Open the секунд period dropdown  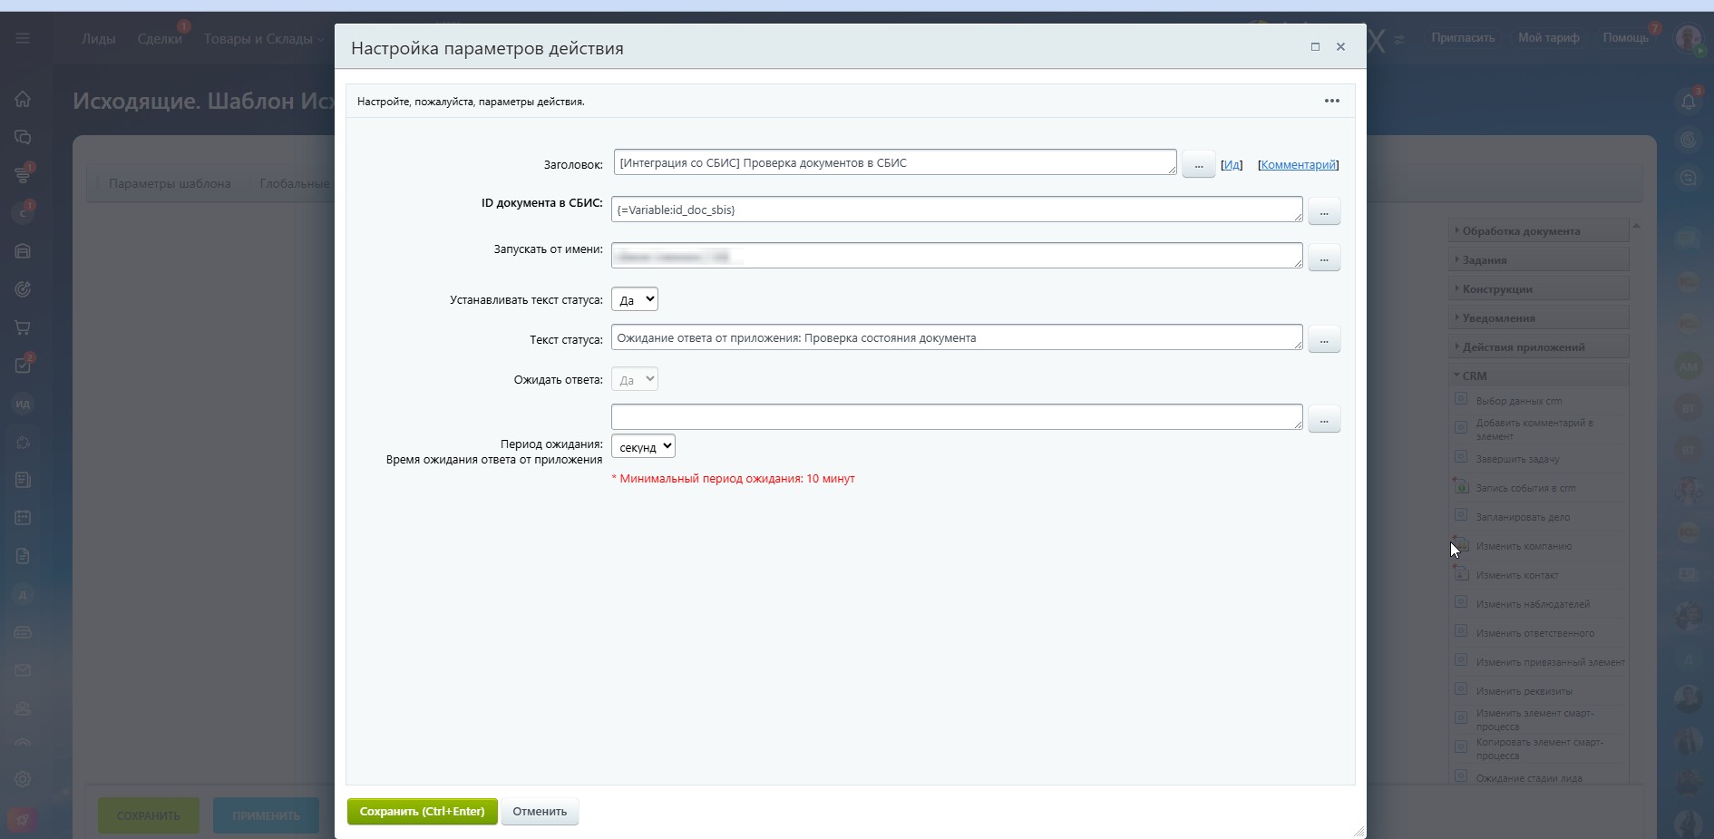pos(643,446)
